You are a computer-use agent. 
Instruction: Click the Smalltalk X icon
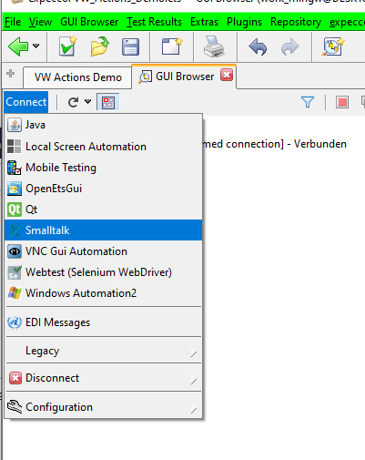(15, 230)
